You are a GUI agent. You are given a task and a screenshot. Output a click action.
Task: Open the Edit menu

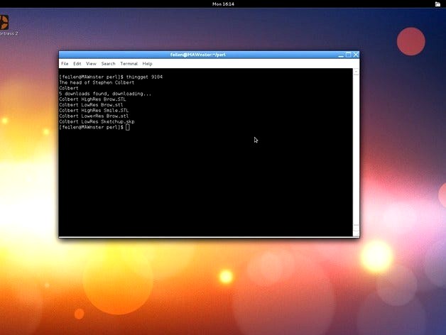tap(77, 64)
